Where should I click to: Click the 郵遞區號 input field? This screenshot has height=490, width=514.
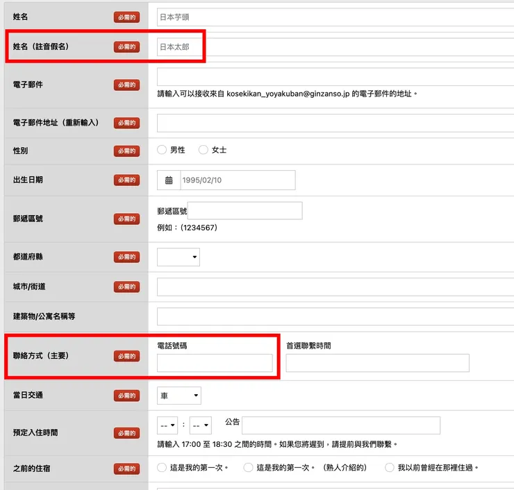point(245,210)
